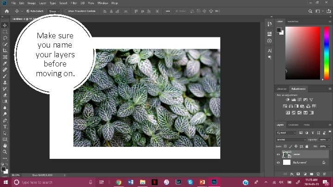Image resolution: width=333 pixels, height=187 pixels.
Task: Add a Hue/Saturation adjustment
Action: (285, 106)
